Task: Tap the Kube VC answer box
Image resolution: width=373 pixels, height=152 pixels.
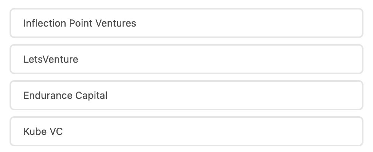Action: [186, 131]
